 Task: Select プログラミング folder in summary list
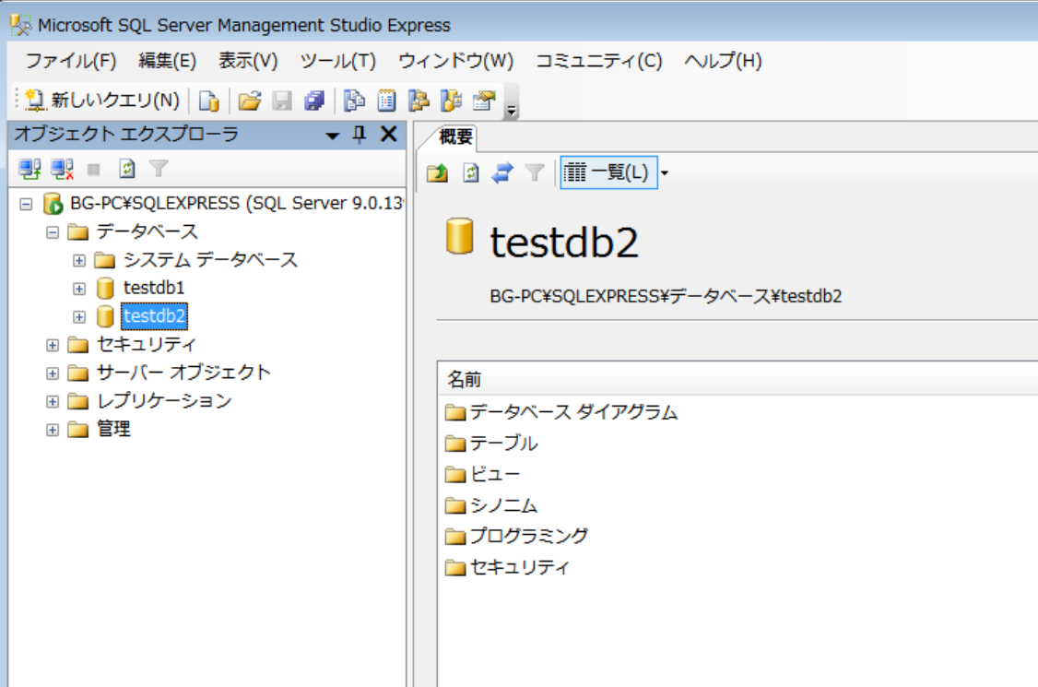coord(528,536)
